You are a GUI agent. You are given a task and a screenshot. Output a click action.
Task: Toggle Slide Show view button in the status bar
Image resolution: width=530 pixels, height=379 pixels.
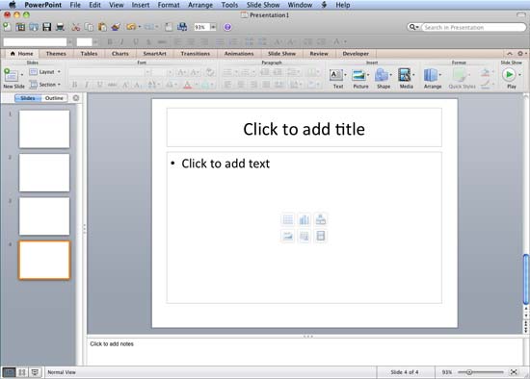[35, 372]
